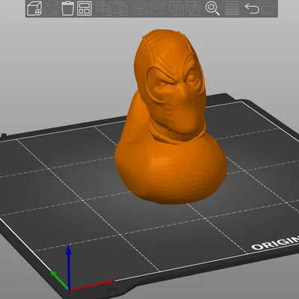Click the Split to parts icon
Screen dimensions: 299x299
click(193, 8)
